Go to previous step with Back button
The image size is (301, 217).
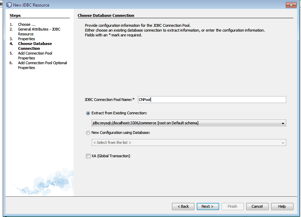pos(183,206)
